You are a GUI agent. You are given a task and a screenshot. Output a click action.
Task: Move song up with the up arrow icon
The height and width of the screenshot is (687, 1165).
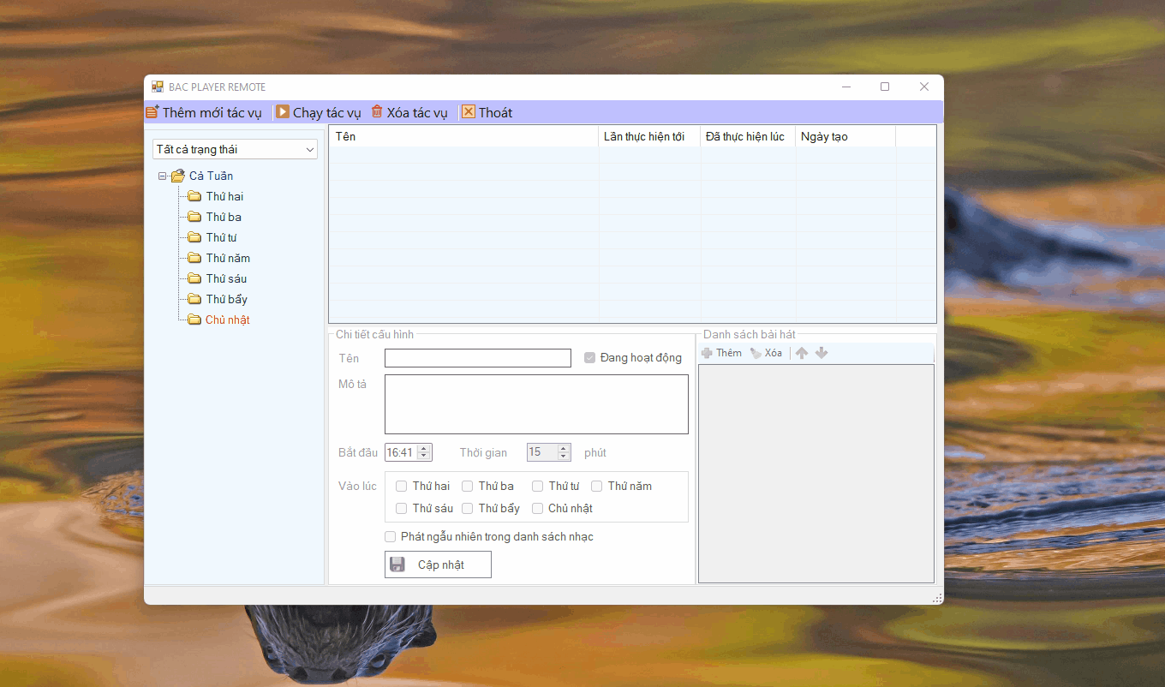[802, 353]
